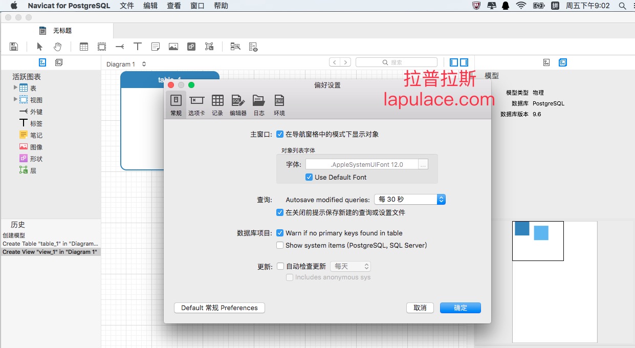Expand the 视图 tree node
635x348 pixels.
pos(15,99)
